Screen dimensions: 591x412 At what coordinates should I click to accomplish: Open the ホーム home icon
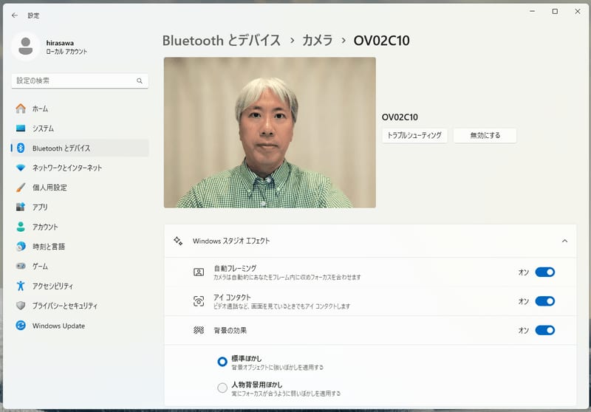(21, 109)
